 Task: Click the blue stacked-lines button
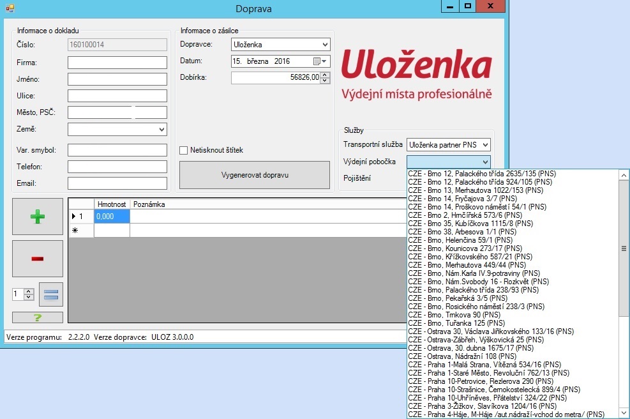click(51, 294)
